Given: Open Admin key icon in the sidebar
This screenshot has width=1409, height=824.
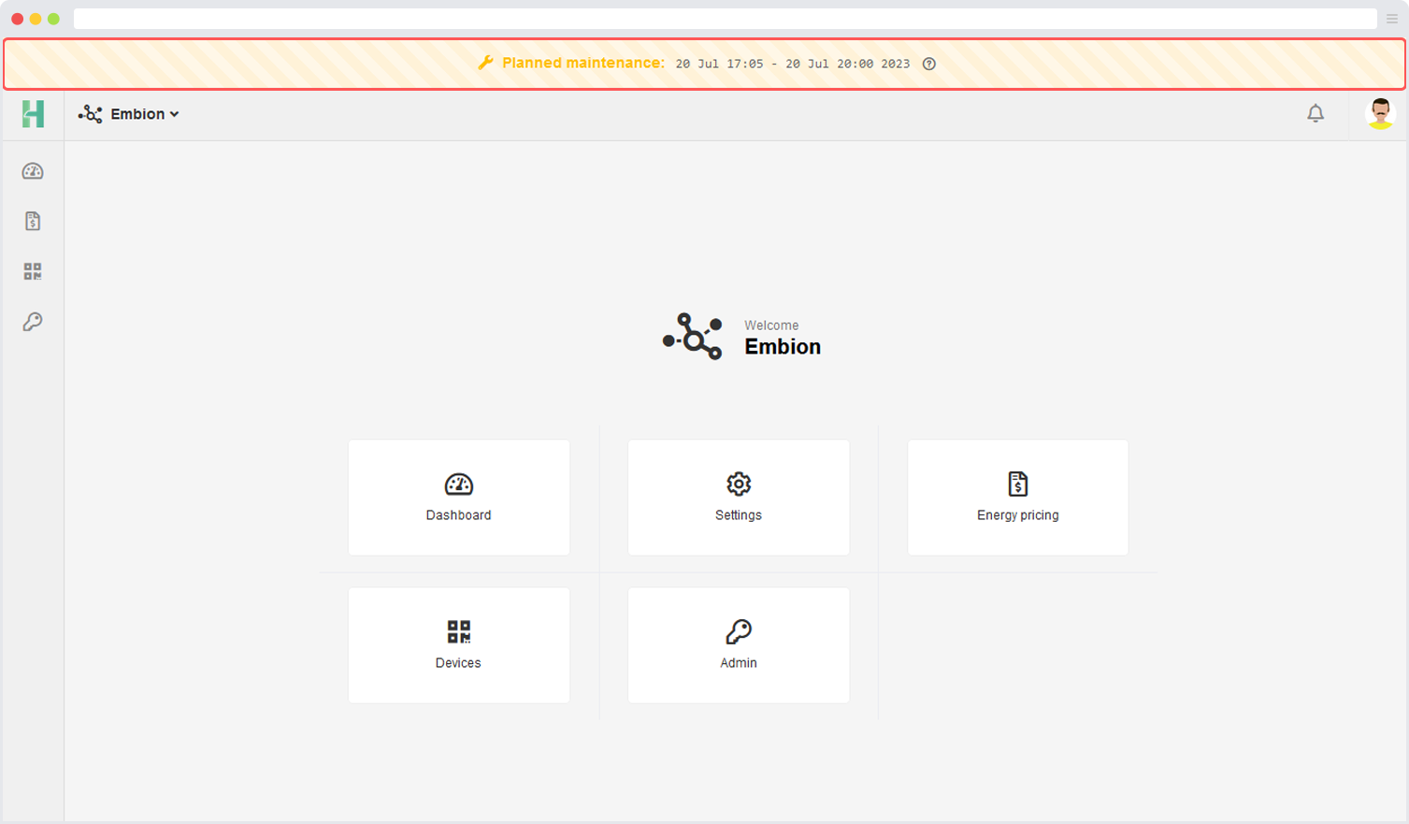Looking at the screenshot, I should [x=33, y=322].
